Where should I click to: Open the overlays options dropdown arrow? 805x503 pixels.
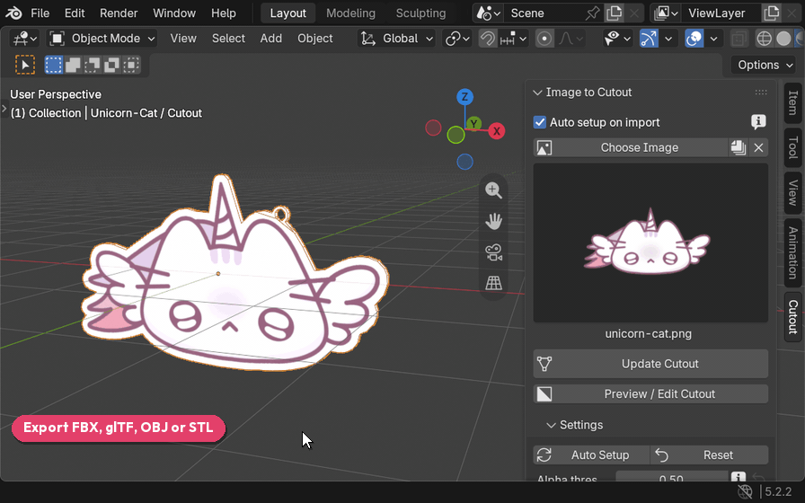[x=713, y=39]
